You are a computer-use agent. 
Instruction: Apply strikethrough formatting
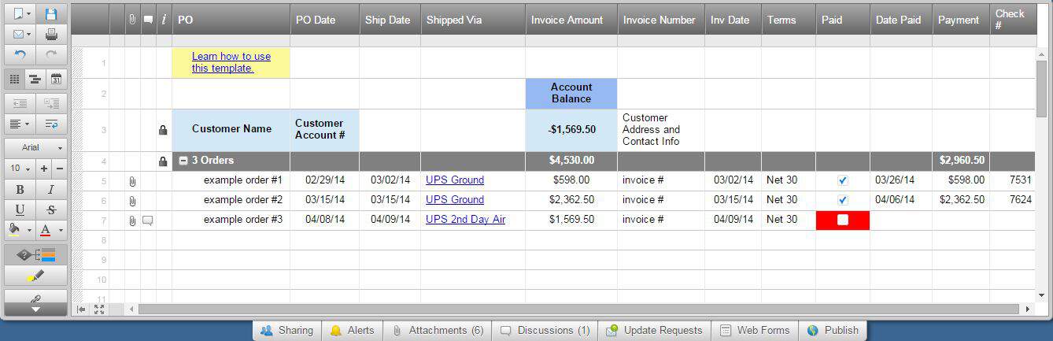point(51,209)
